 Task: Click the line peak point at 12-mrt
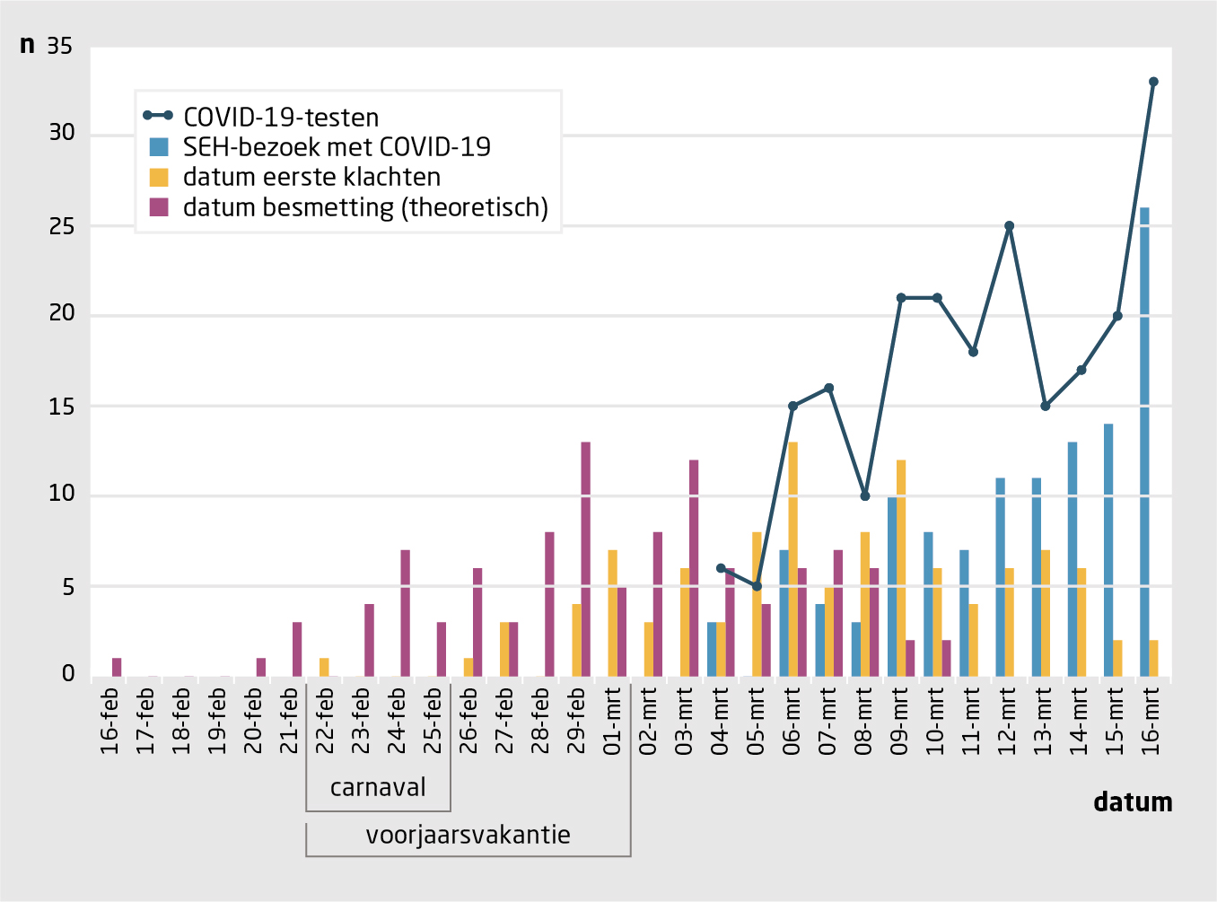pos(1010,226)
